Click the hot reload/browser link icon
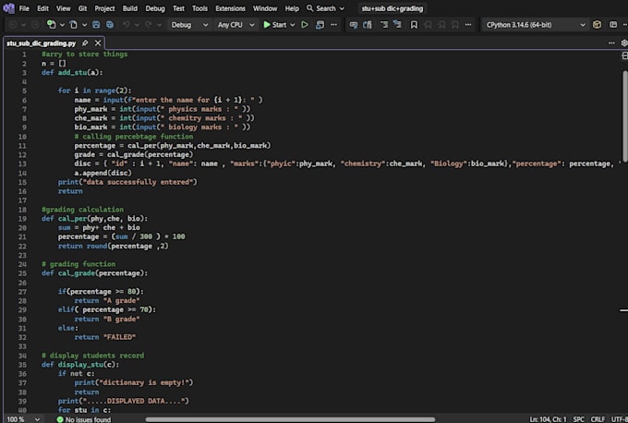Image resolution: width=628 pixels, height=423 pixels. [x=320, y=25]
